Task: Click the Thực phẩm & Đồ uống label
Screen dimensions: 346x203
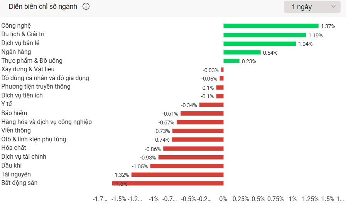Action: point(32,60)
